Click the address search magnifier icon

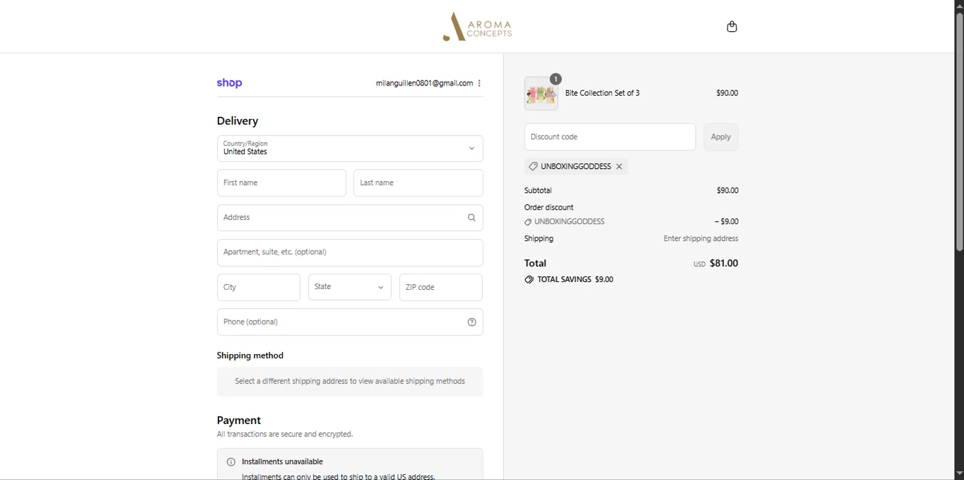coord(472,218)
